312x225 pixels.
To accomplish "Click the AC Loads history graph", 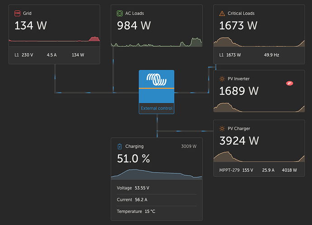I will 156,42.
